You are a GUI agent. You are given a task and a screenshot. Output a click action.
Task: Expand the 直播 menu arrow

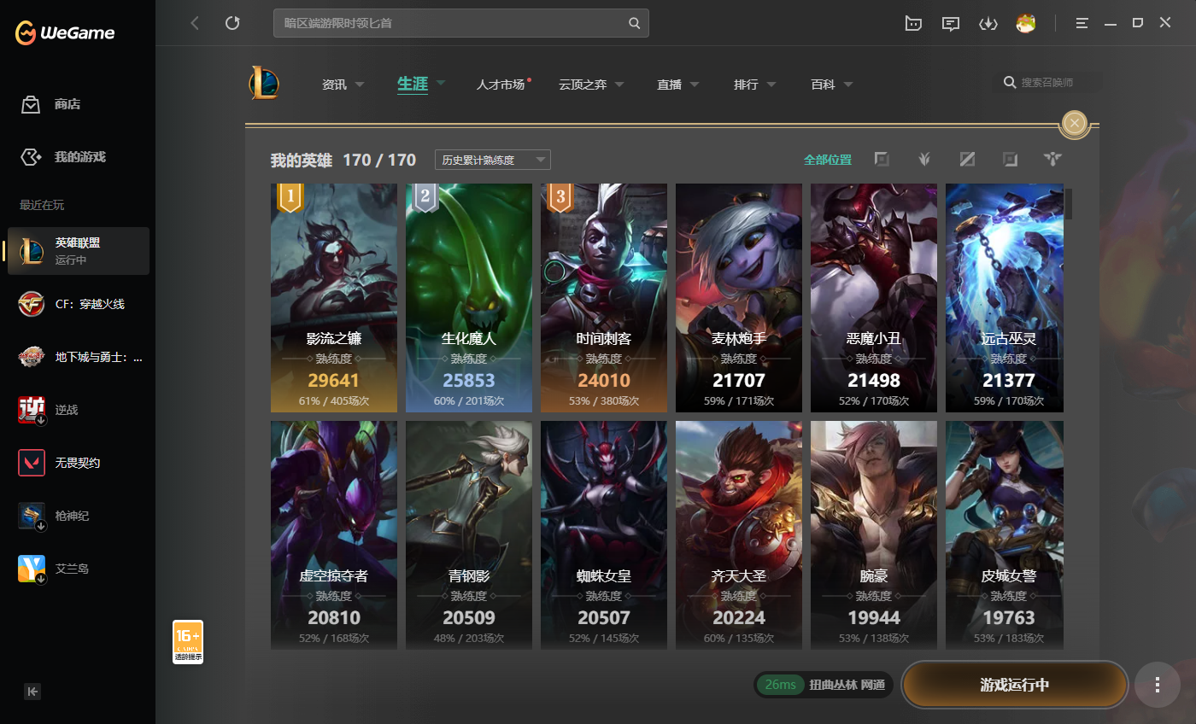[695, 85]
